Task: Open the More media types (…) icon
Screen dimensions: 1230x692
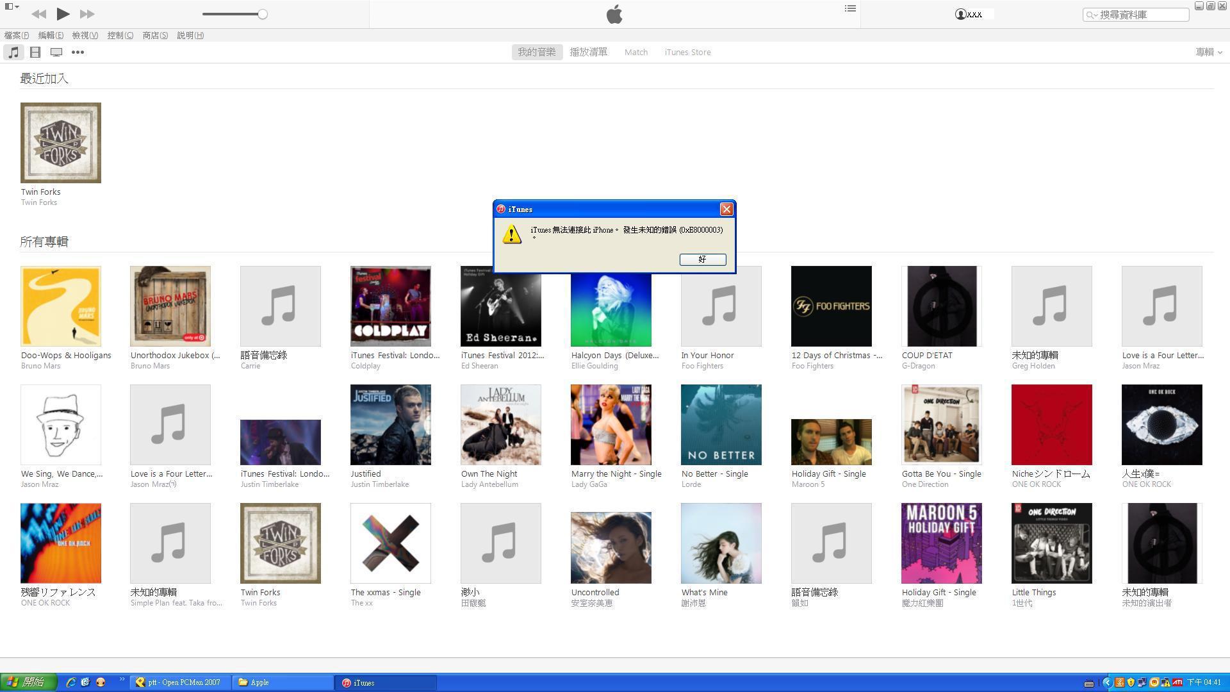Action: [78, 53]
